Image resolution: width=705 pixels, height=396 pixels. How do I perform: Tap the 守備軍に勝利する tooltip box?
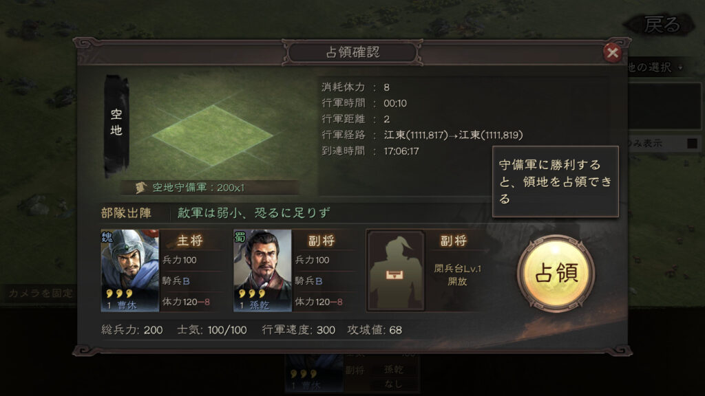(556, 181)
